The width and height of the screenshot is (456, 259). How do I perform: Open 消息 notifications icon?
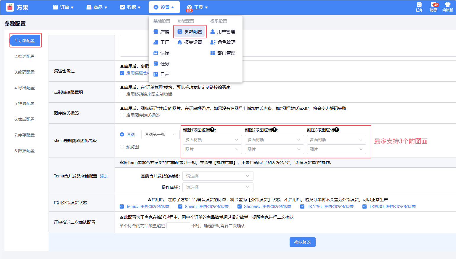tap(433, 5)
